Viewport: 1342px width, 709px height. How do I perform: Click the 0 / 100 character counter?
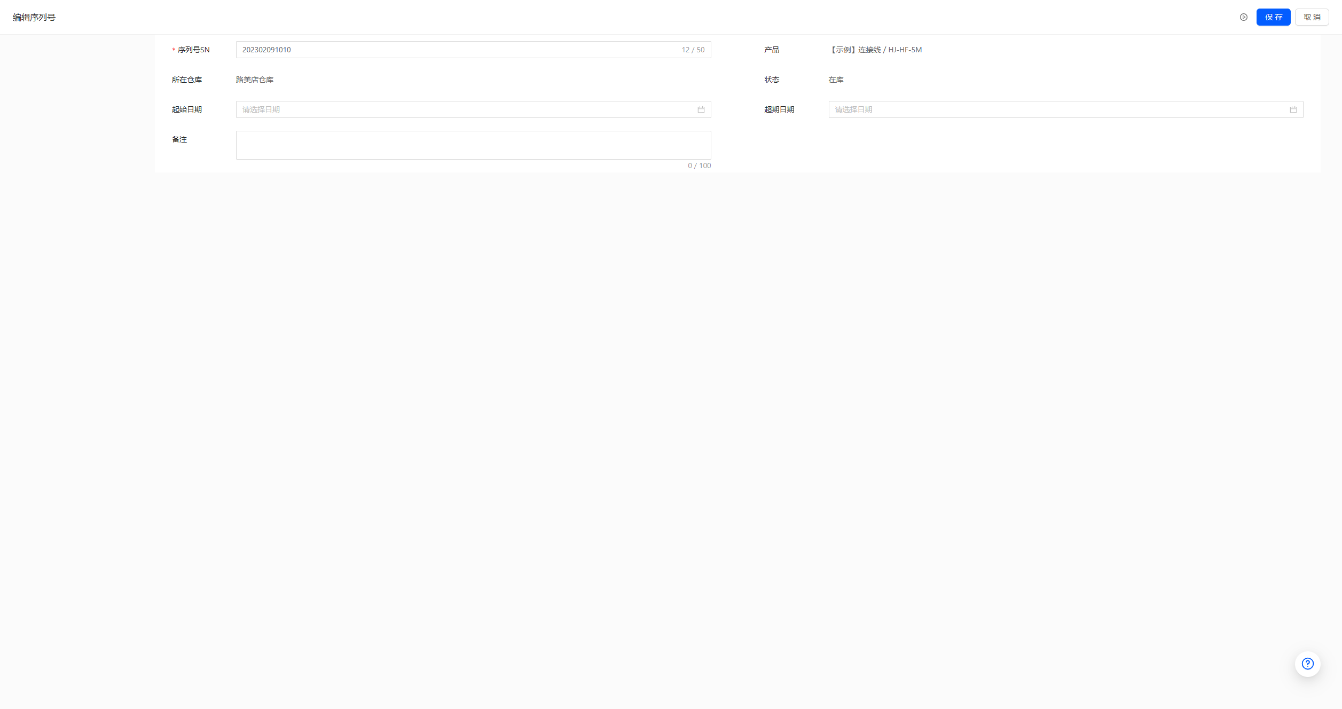click(699, 166)
